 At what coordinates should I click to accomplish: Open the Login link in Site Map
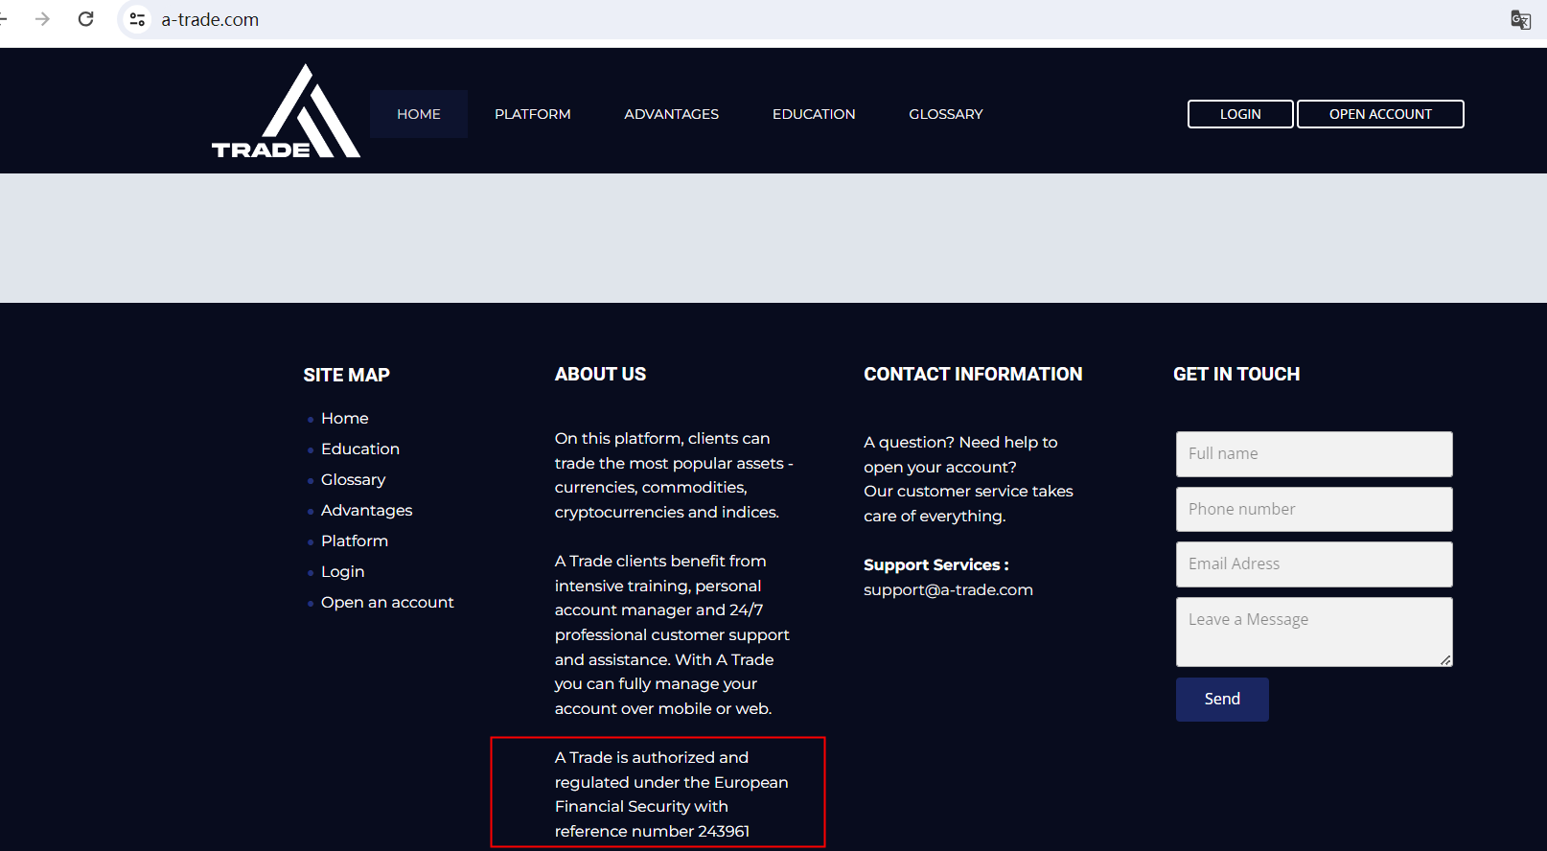[x=343, y=572]
